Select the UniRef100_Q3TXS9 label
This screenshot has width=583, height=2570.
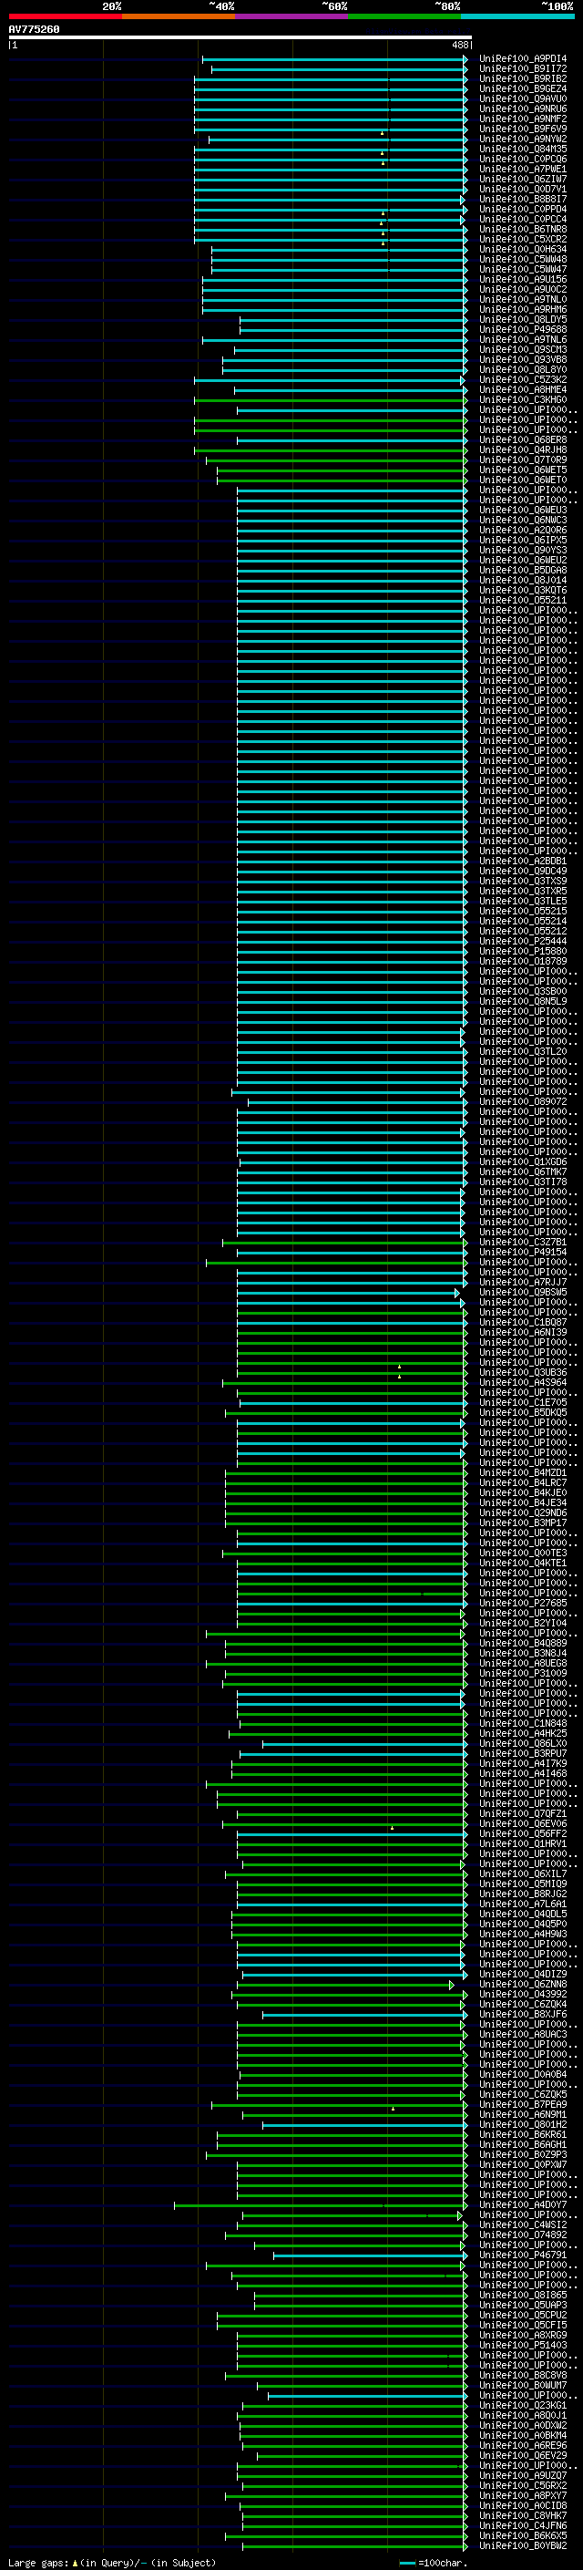point(522,881)
